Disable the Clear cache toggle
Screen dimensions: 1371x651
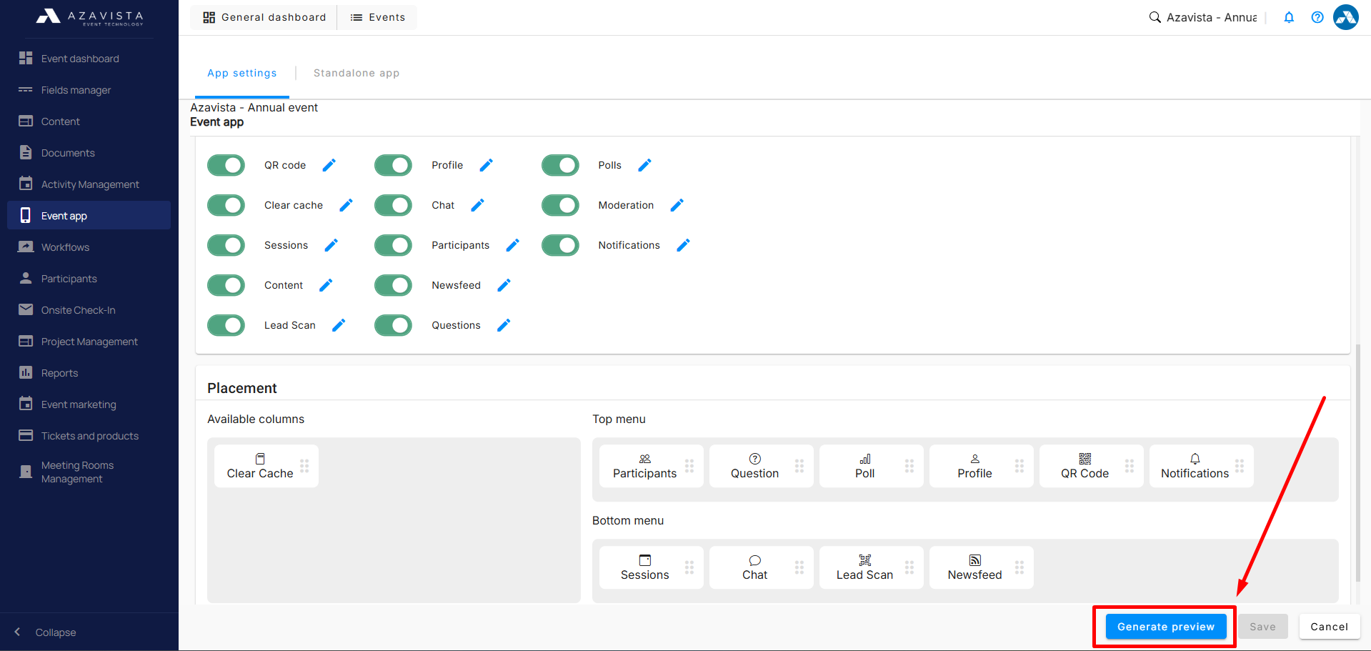[226, 205]
